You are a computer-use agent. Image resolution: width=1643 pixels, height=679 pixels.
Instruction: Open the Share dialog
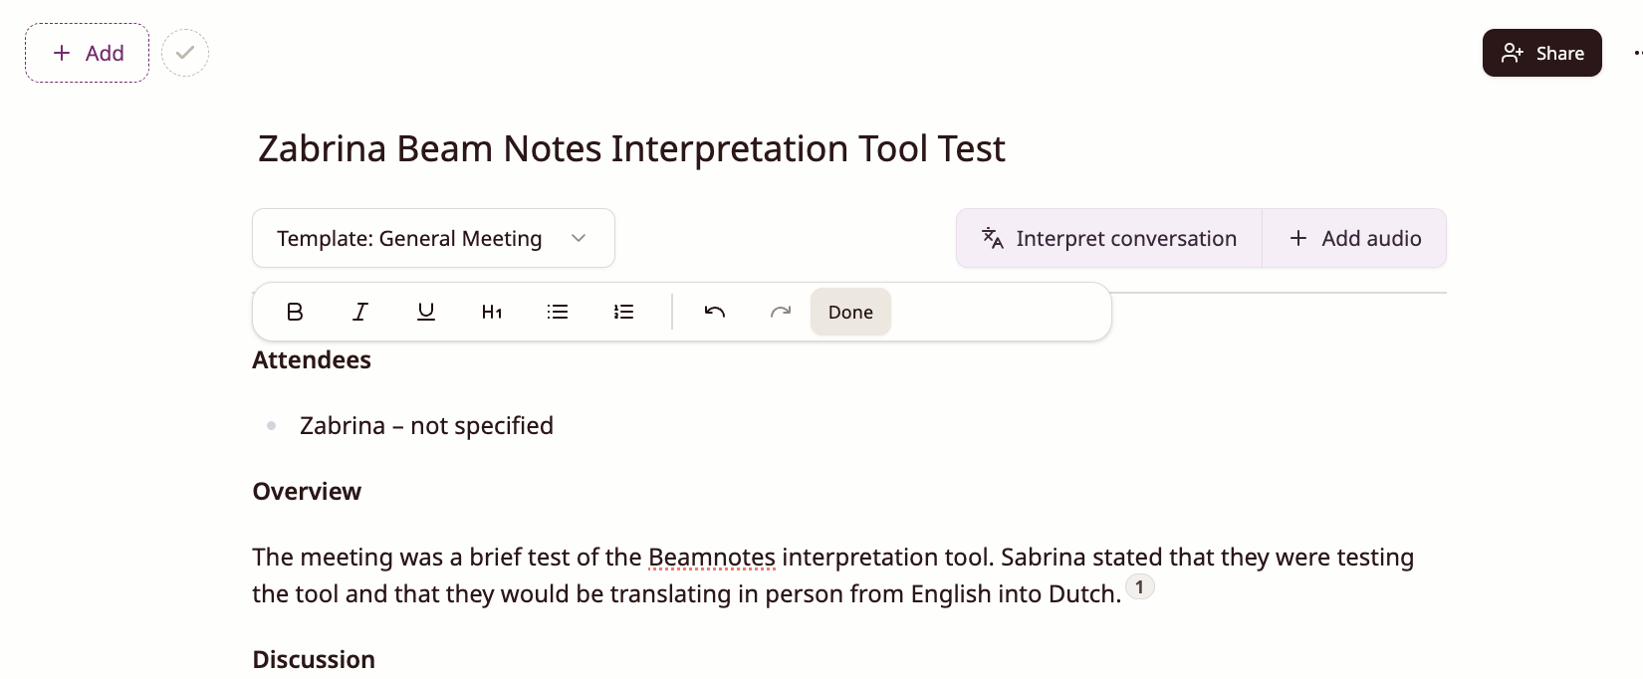point(1541,53)
